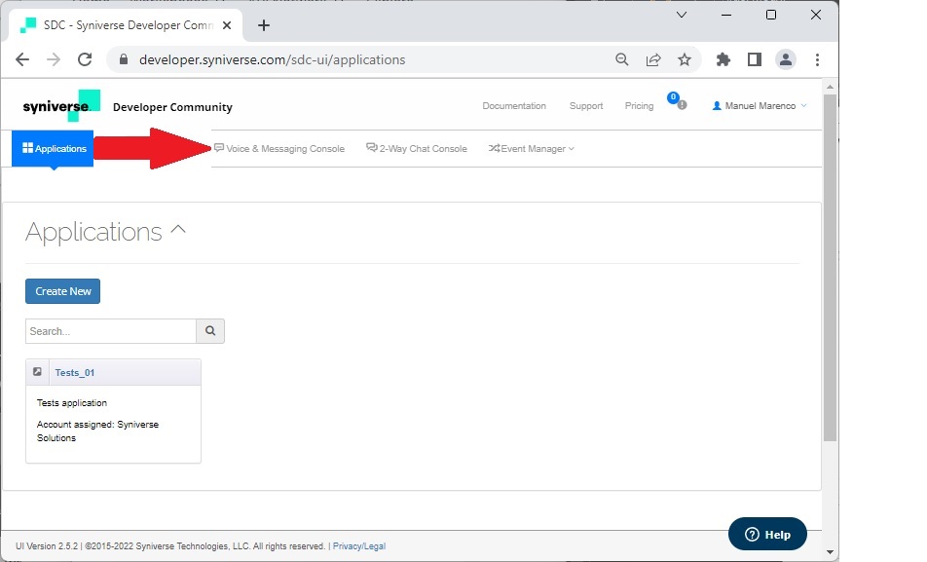Click 'Account assigned: Syniverse Solutions' text
927x562 pixels.
[97, 431]
